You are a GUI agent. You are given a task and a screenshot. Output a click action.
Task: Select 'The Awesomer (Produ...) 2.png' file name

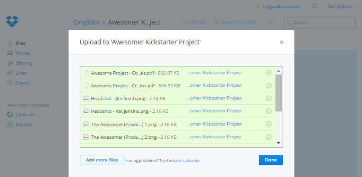pos(124,137)
